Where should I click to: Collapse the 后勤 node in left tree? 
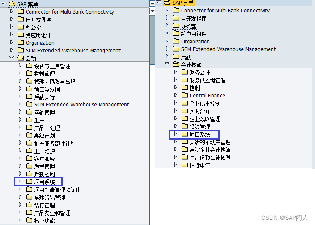pos(12,57)
